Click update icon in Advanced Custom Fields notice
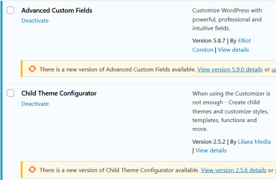Viewport: 276px width, 180px height. click(32, 69)
